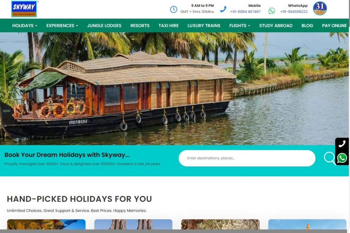Click the mobile number +91-8884 467467

point(245,12)
